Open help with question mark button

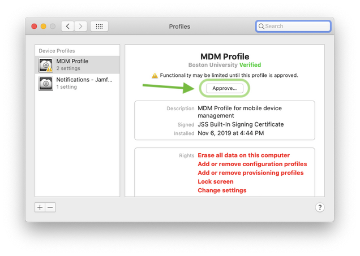pyautogui.click(x=320, y=207)
